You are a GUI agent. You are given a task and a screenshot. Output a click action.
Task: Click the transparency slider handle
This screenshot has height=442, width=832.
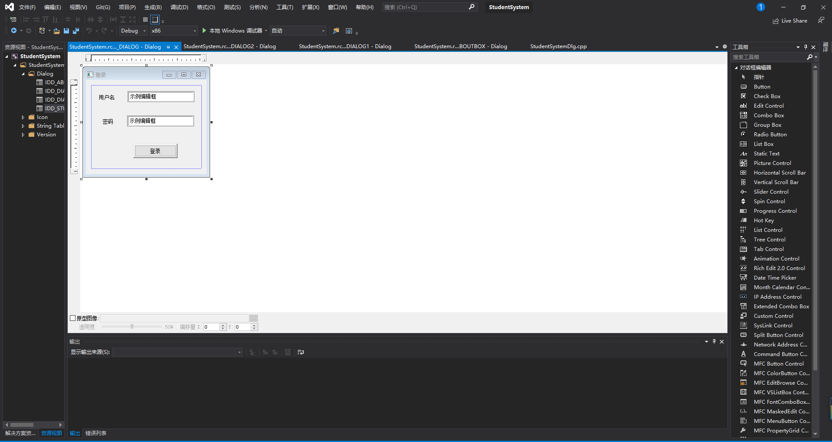(132, 327)
